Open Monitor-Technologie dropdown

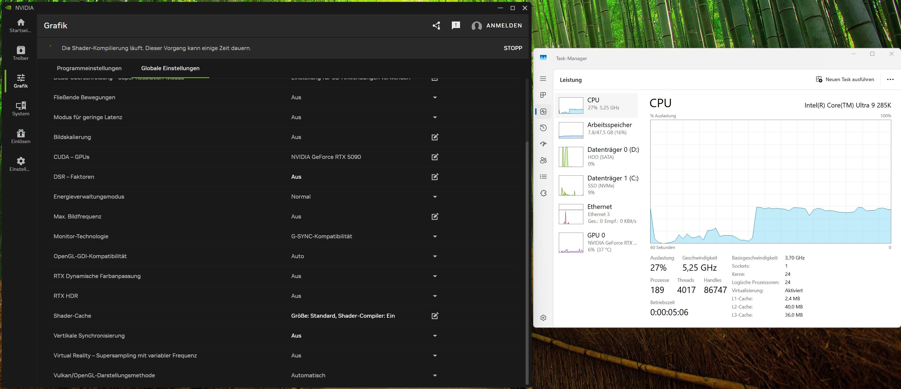[435, 237]
